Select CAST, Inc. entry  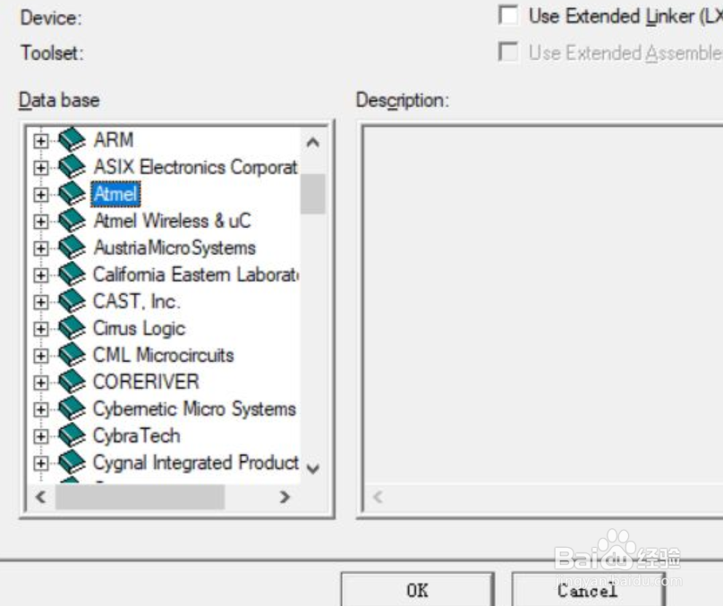click(137, 301)
